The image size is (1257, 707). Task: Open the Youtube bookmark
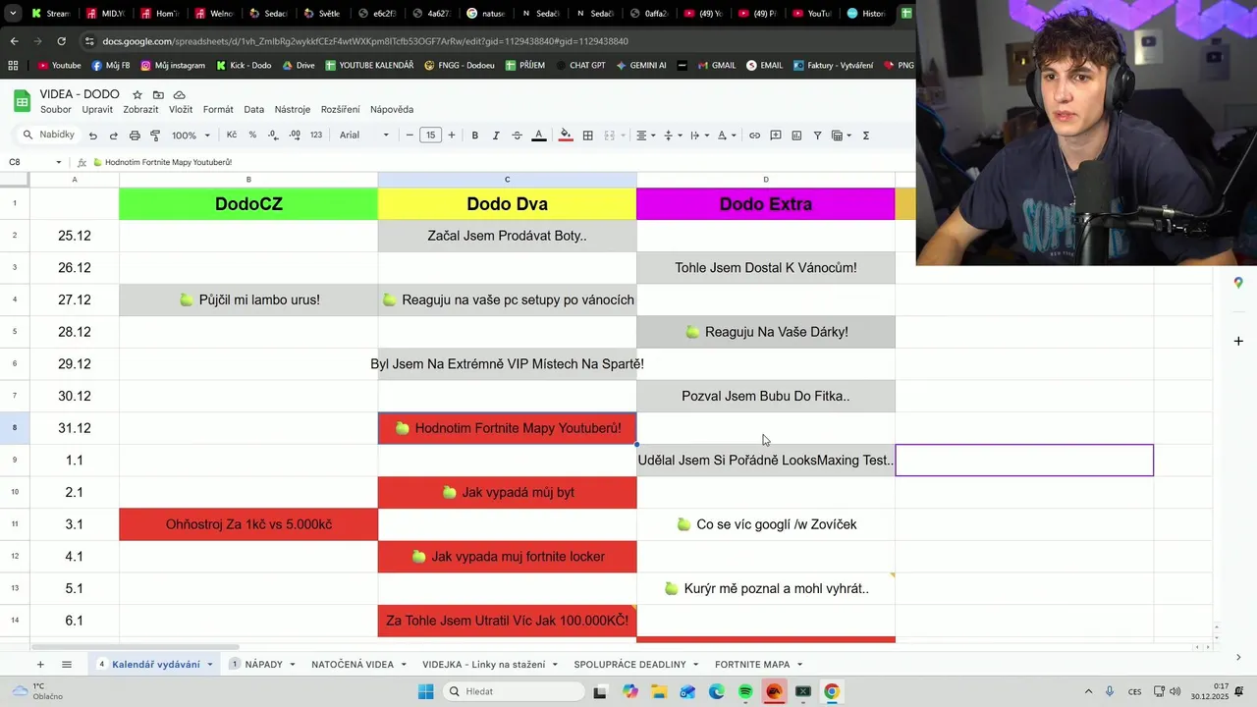pos(59,66)
